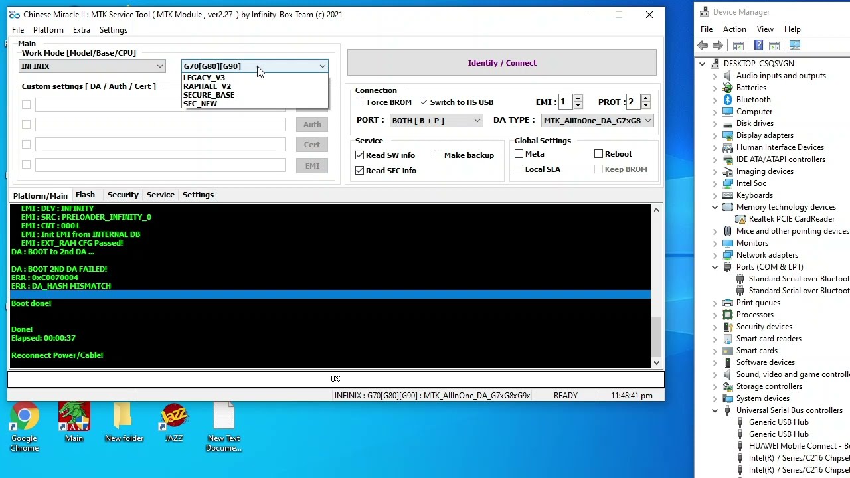This screenshot has width=850, height=478.
Task: Click Forward arrow in Device Manager toolbar
Action: (x=718, y=46)
